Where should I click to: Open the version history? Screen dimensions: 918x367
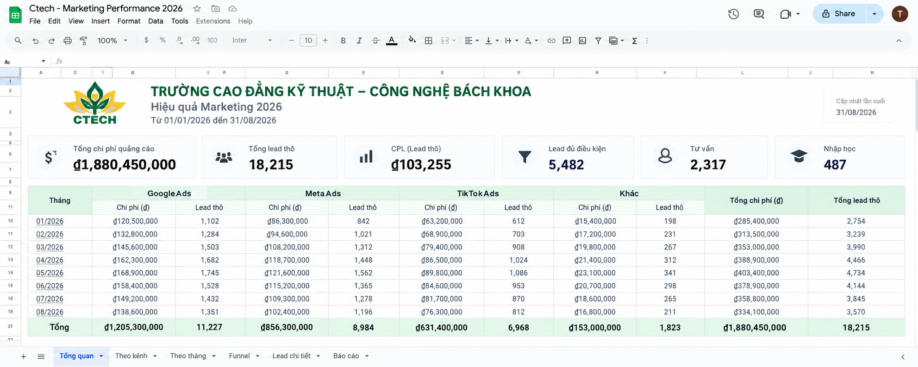(733, 14)
